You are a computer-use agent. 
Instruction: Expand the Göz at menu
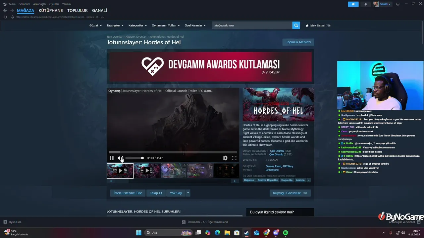[96, 25]
